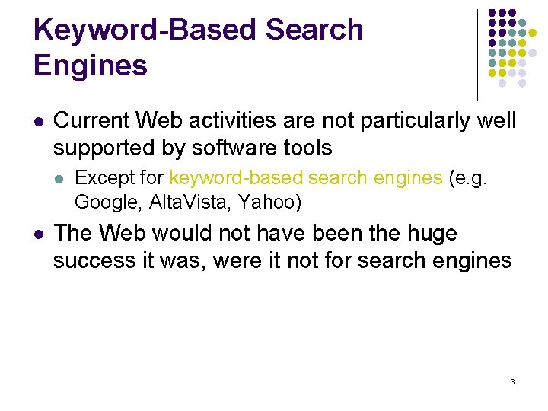Click the first black bullet point marker
This screenshot has height=411, width=548.
tap(39, 122)
